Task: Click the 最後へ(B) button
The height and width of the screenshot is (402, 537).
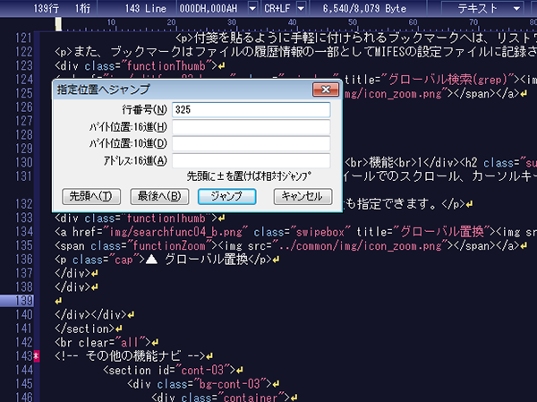Action: tap(156, 195)
